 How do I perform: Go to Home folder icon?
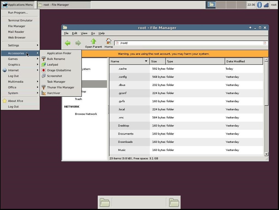tap(108, 42)
